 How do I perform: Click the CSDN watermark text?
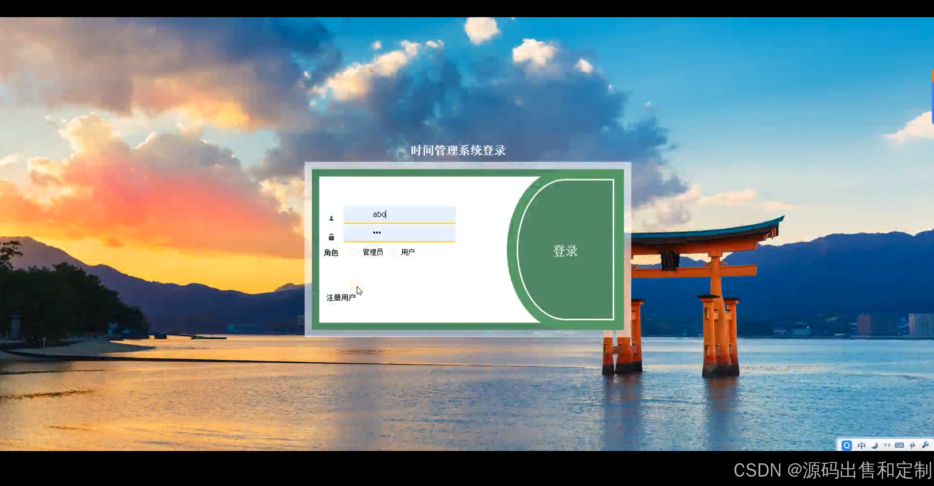click(833, 470)
